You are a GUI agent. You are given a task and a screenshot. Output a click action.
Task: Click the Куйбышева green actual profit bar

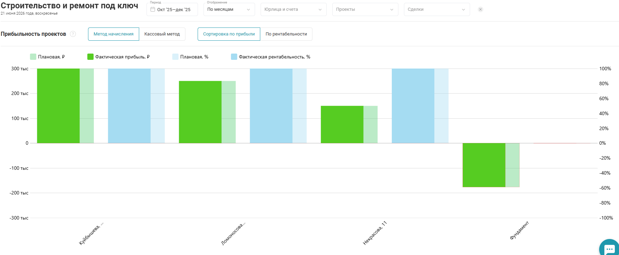[58, 106]
